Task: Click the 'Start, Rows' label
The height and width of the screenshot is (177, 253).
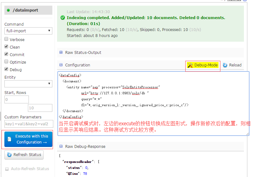Action: [x=15, y=93]
